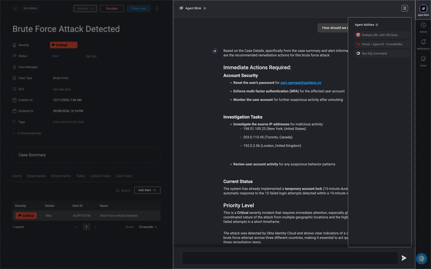Go to the previous alerts page
Viewport: 431px width, 269px height.
(77, 227)
